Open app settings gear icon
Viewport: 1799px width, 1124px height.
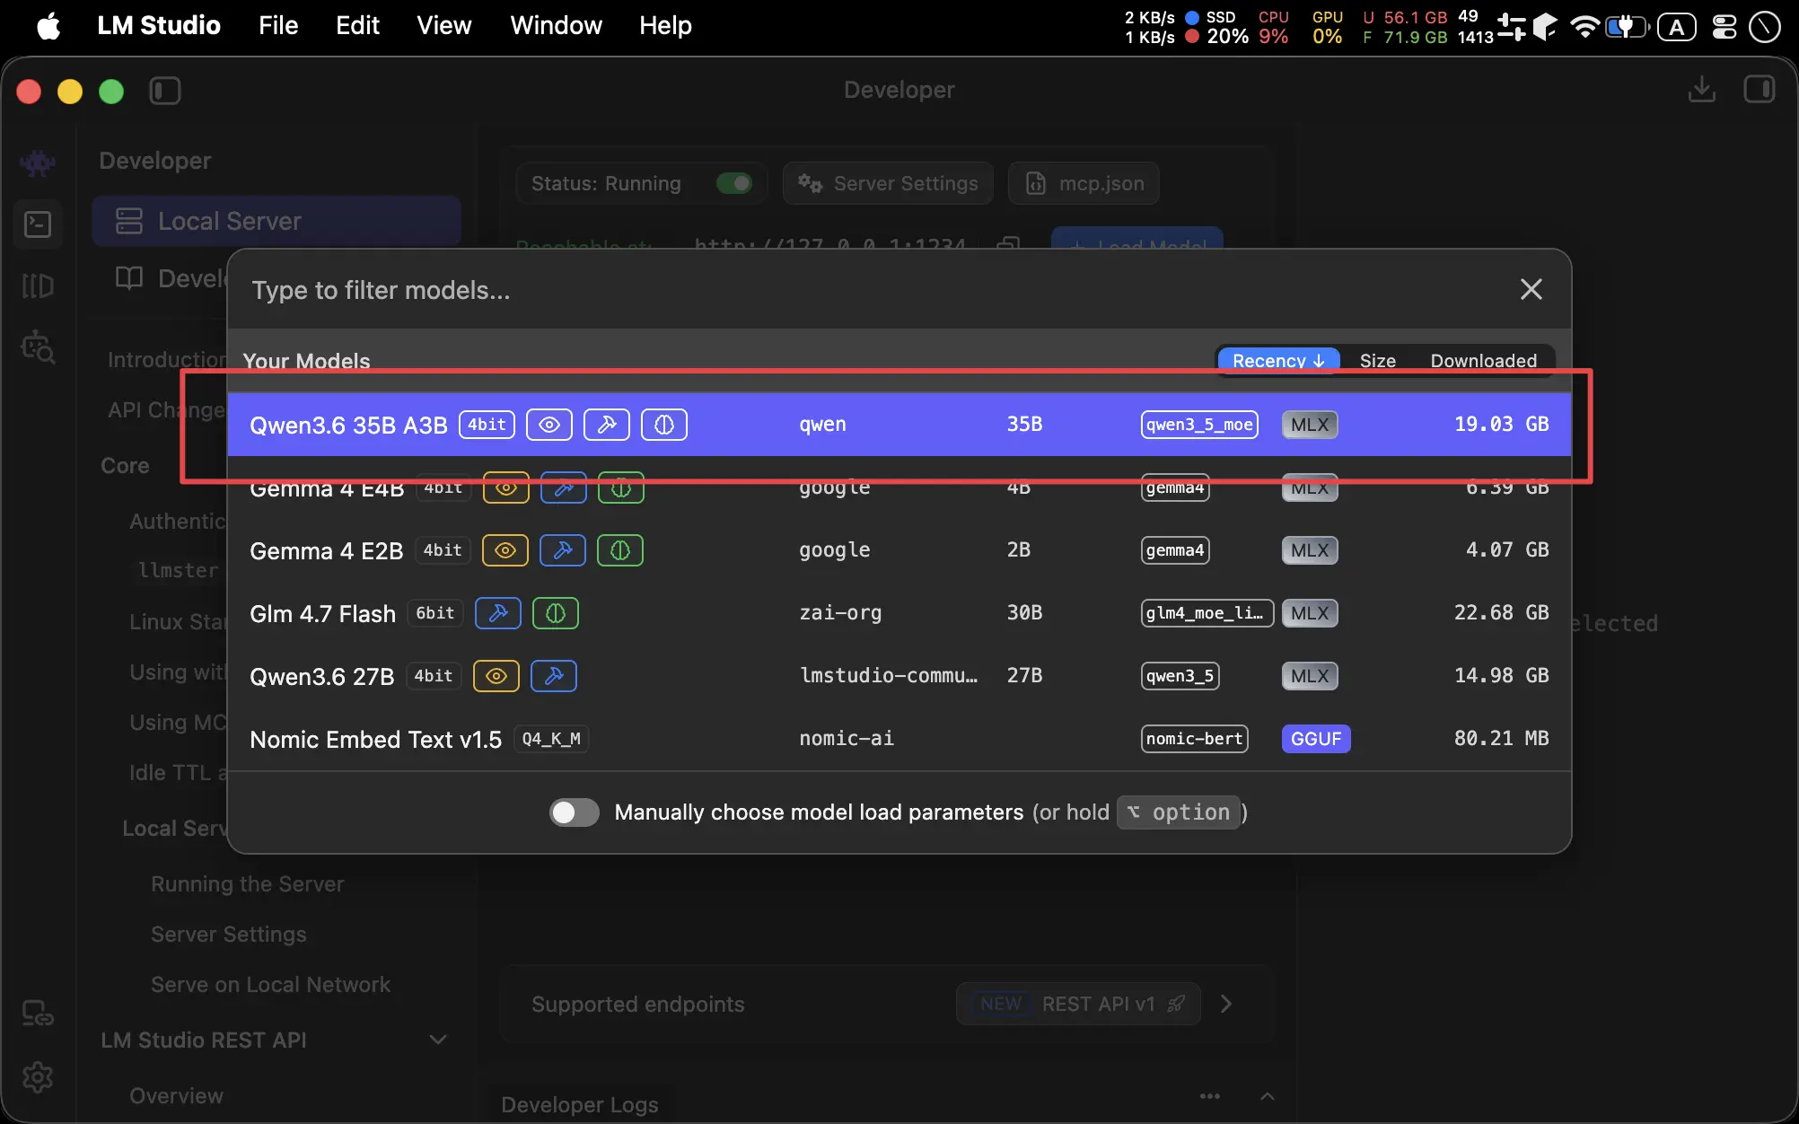[38, 1076]
